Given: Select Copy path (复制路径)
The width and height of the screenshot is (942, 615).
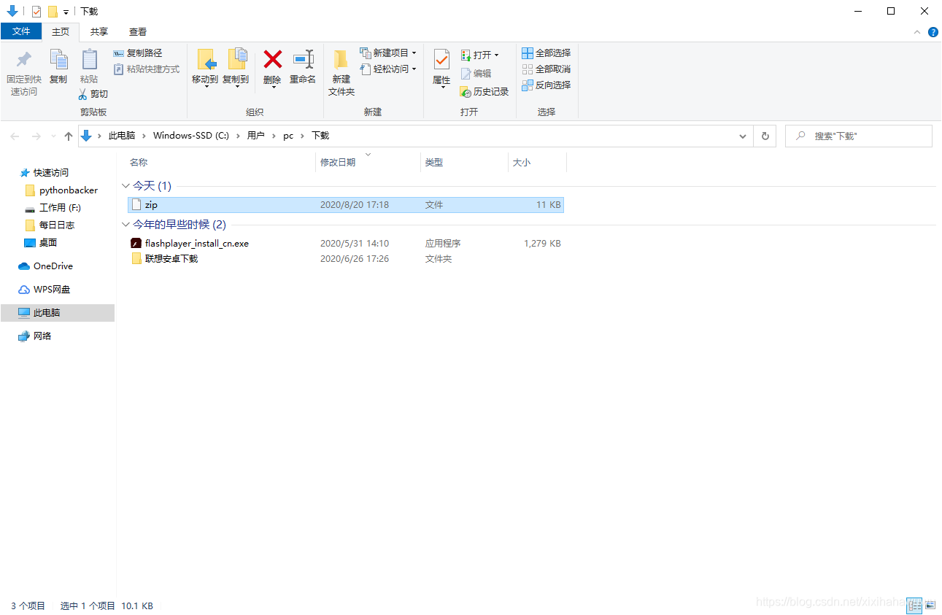Looking at the screenshot, I should (x=138, y=53).
